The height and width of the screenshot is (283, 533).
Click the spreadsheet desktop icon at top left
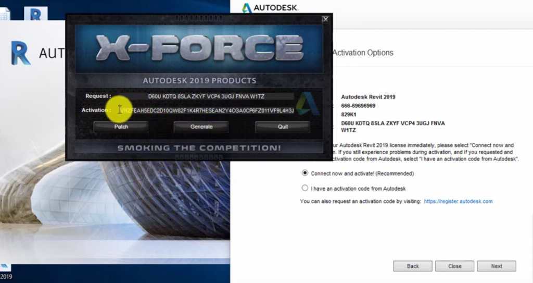point(5,14)
